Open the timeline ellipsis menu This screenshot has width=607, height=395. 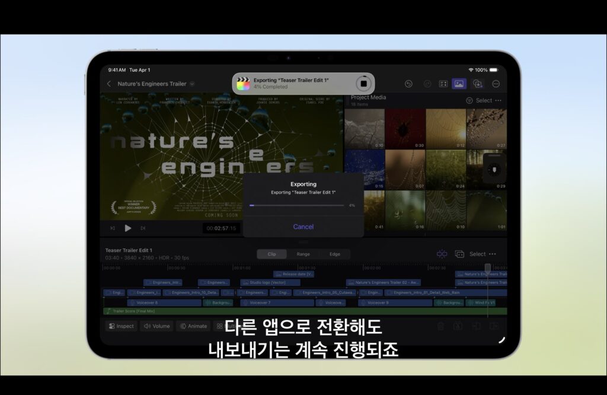[493, 254]
